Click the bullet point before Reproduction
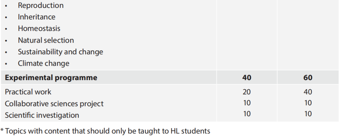This screenshot has width=339, height=139. pyautogui.click(x=6, y=6)
